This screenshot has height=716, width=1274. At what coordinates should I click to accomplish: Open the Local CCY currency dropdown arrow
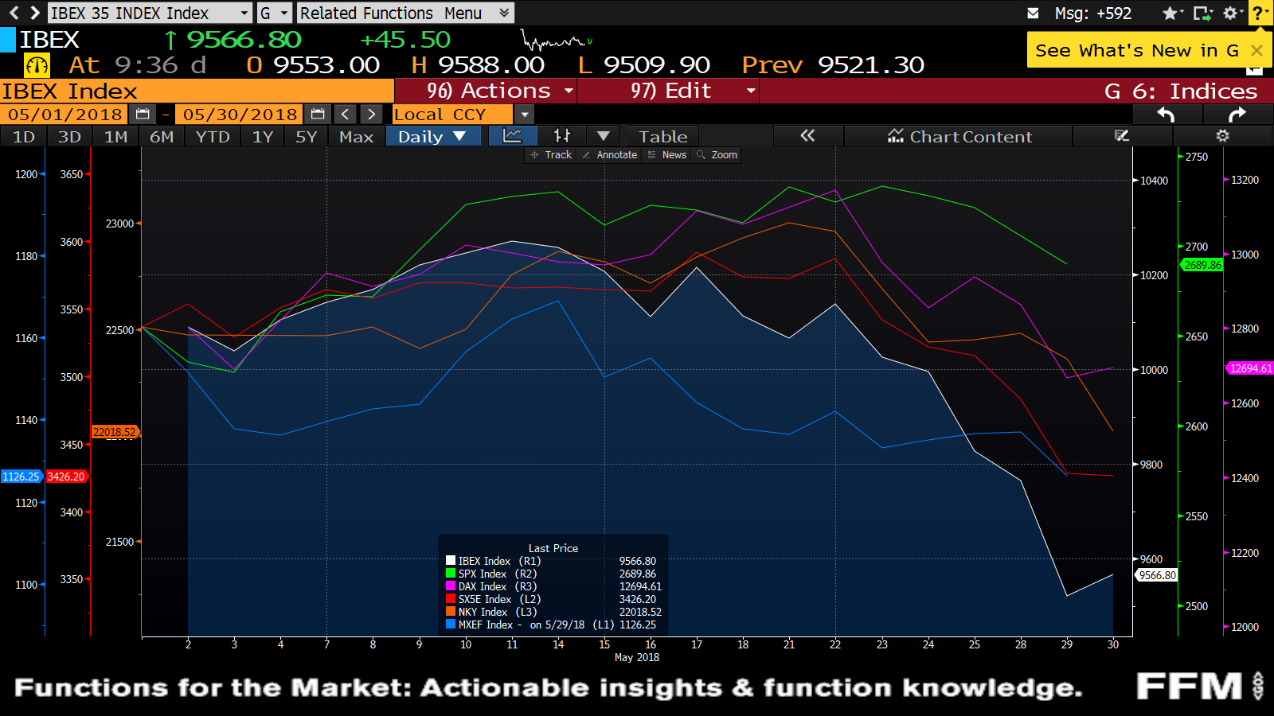click(524, 115)
